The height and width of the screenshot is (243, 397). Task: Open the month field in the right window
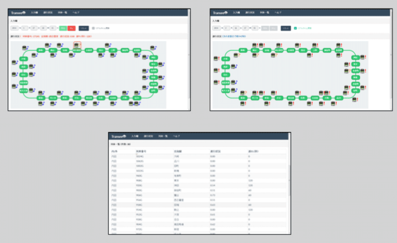[x=227, y=28]
